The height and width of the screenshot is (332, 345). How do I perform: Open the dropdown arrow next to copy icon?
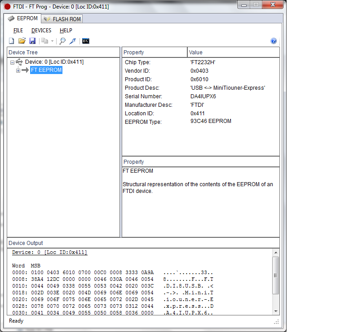(53, 41)
